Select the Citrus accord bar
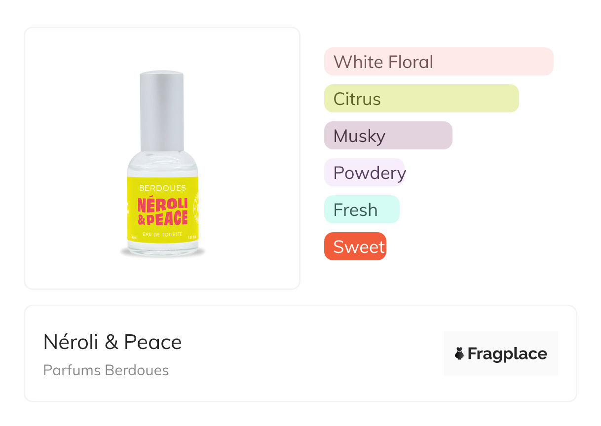This screenshot has height=426, width=601. (421, 99)
